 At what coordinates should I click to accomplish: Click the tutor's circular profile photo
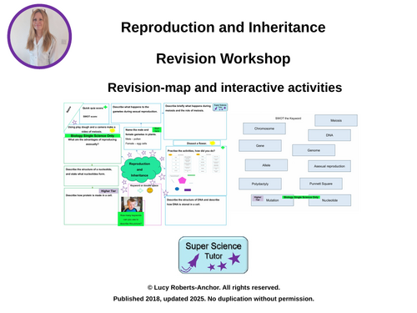[39, 37]
